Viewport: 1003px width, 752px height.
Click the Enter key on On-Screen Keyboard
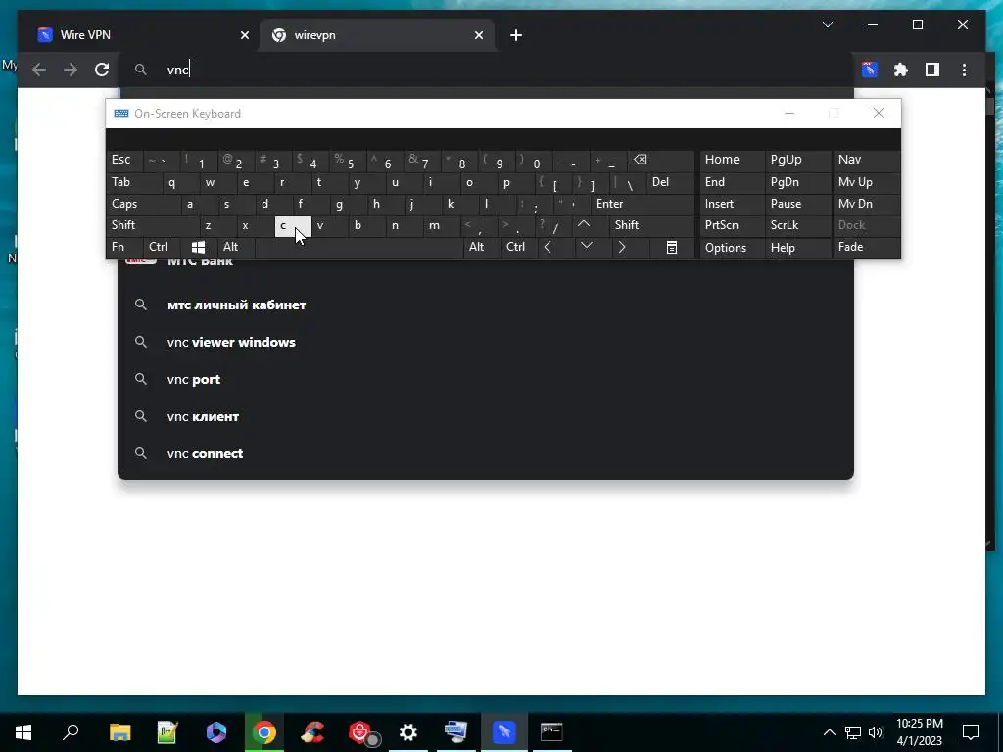[643, 205]
